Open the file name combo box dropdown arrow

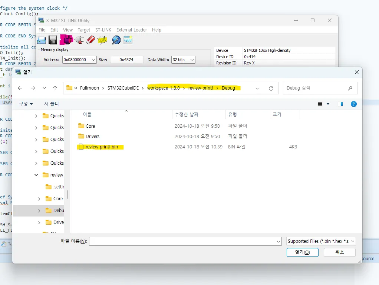click(278, 241)
